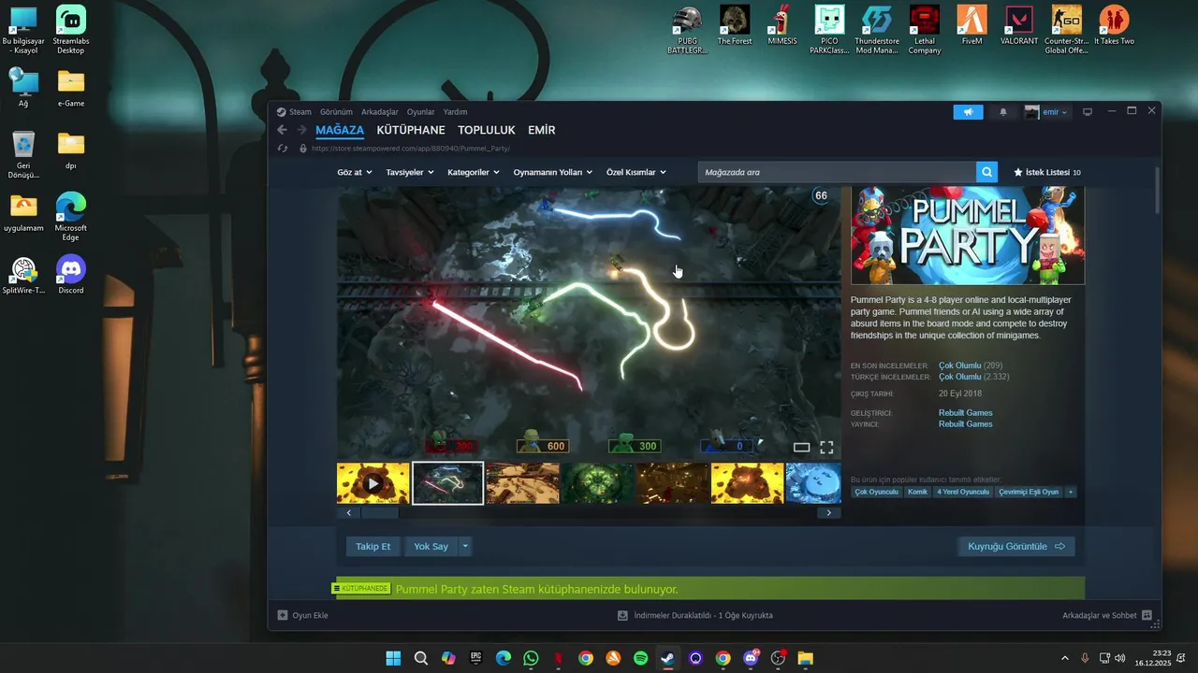Switch to the KÜTÜPHANE tab
1198x673 pixels.
[411, 130]
